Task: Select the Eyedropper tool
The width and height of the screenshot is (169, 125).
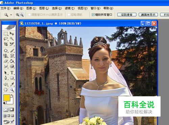Action: (12, 84)
